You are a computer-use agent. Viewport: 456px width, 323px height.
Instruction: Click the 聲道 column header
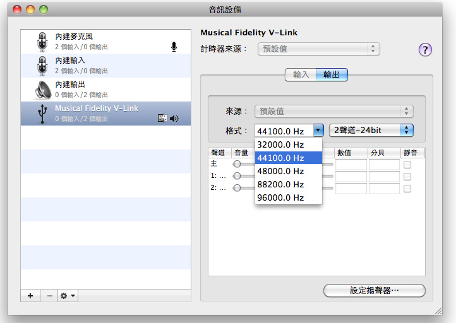pyautogui.click(x=220, y=153)
